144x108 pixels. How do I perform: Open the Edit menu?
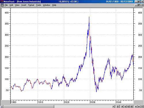[x=11, y=5]
